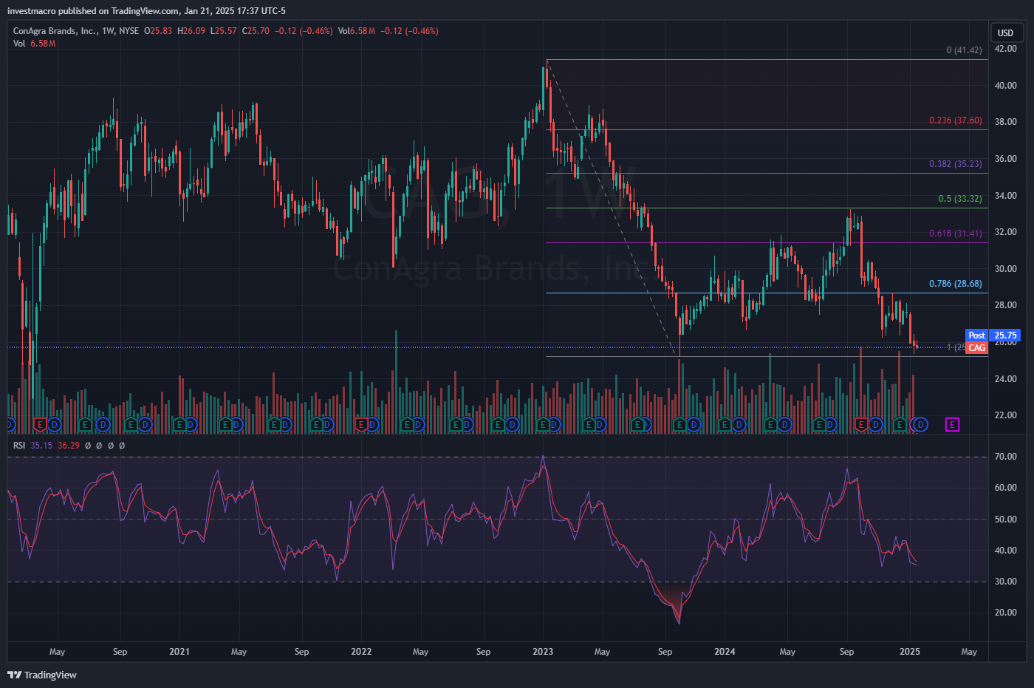Select the 0.5 (33.32) Fibonacci level label
1034x688 pixels.
tap(959, 199)
